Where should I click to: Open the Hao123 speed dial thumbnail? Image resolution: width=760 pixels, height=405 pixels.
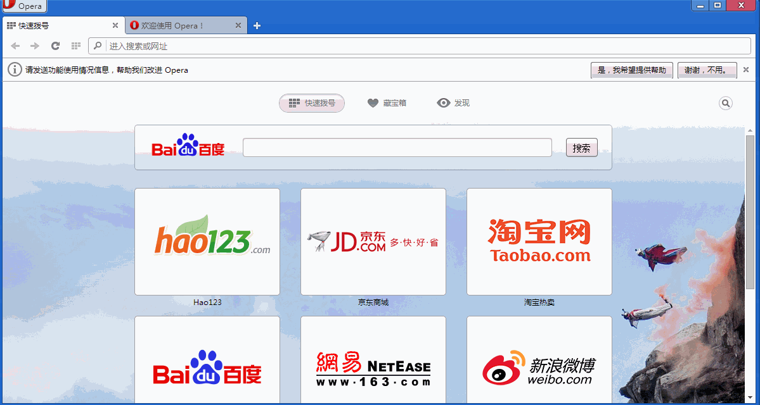click(207, 241)
